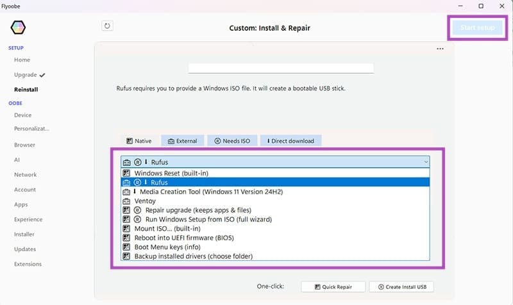Click the Quick Repair button

[333, 286]
